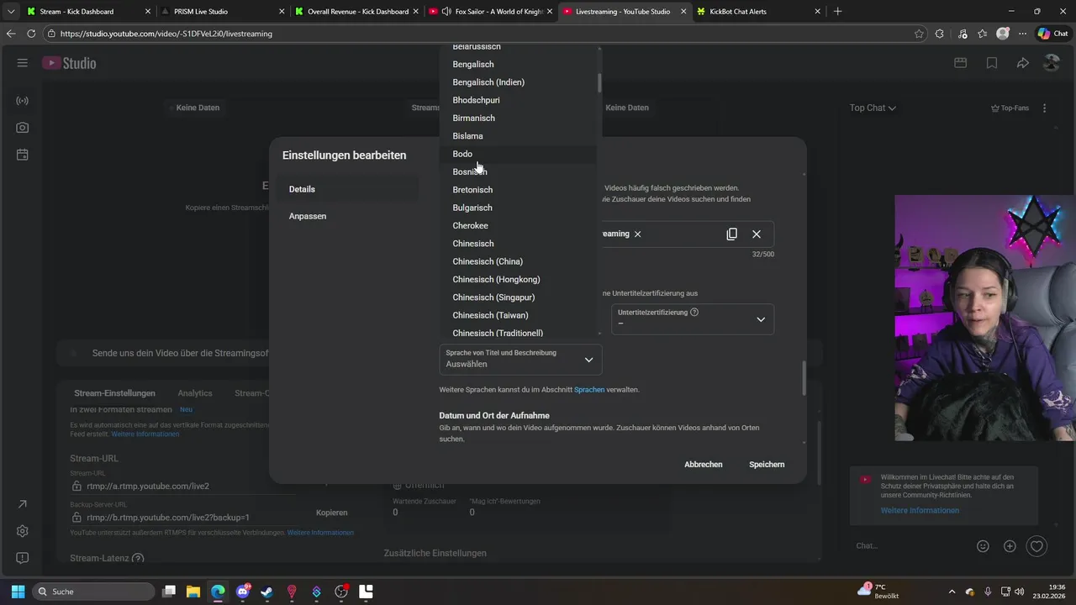The height and width of the screenshot is (605, 1076).
Task: Open the YouTube Studio hamburger menu
Action: (23, 63)
